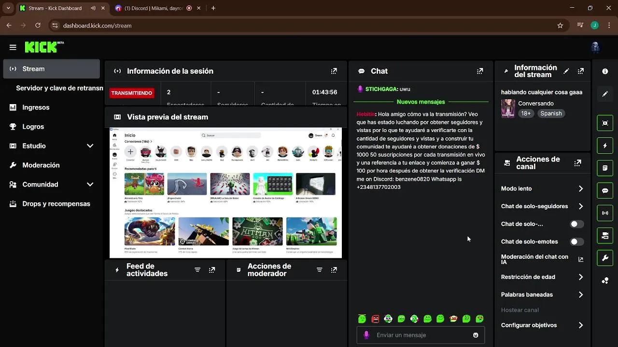Viewport: 618px width, 347px height.
Task: Toggle the stream preview sidebar icon
Action: (605, 123)
